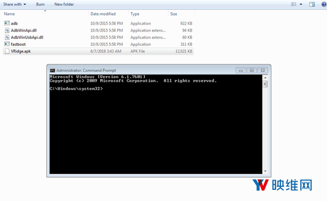Close the Command Prompt window
The image size is (327, 201).
263,70
